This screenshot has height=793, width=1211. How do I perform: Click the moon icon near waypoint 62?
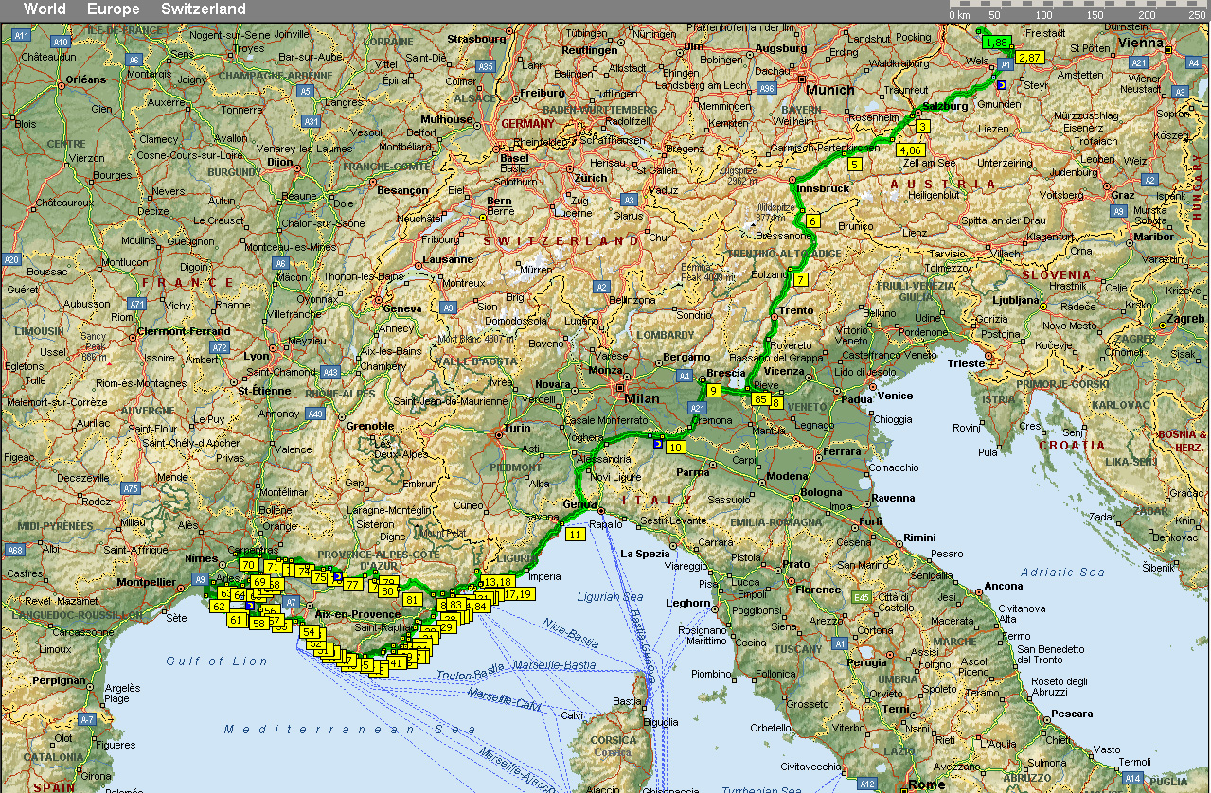249,605
